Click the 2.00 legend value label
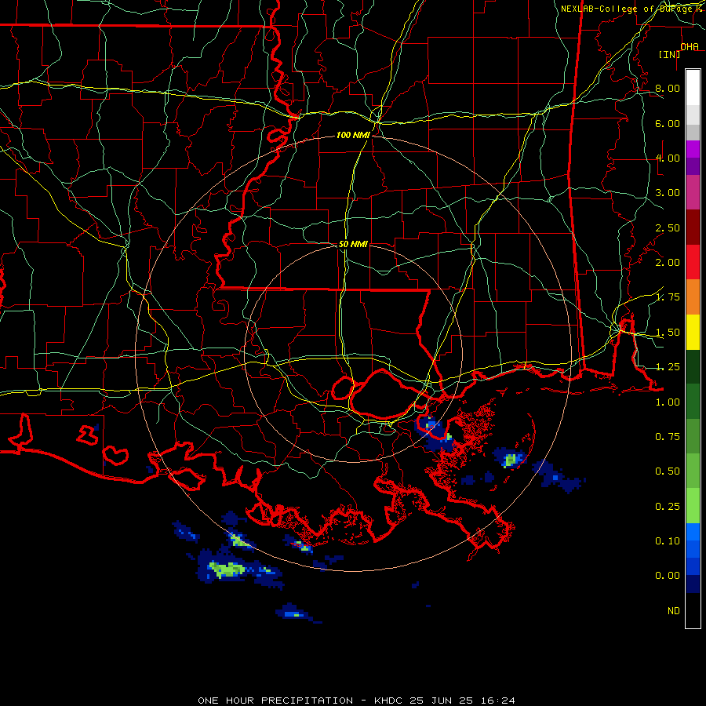Screen dimensions: 706x706 coord(668,262)
